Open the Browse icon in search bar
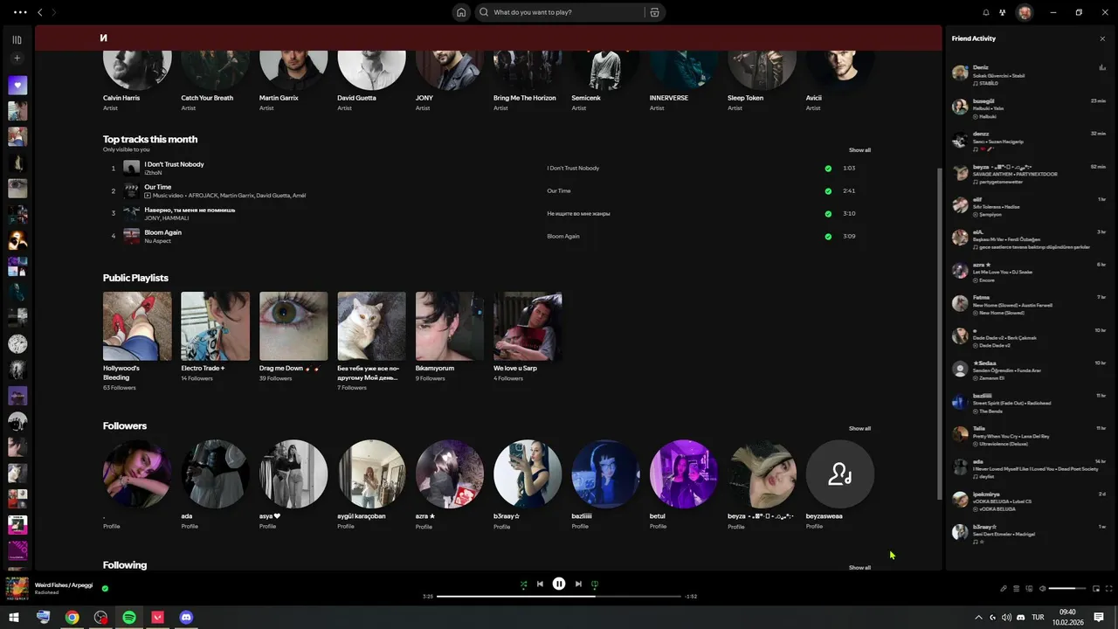 pos(654,12)
